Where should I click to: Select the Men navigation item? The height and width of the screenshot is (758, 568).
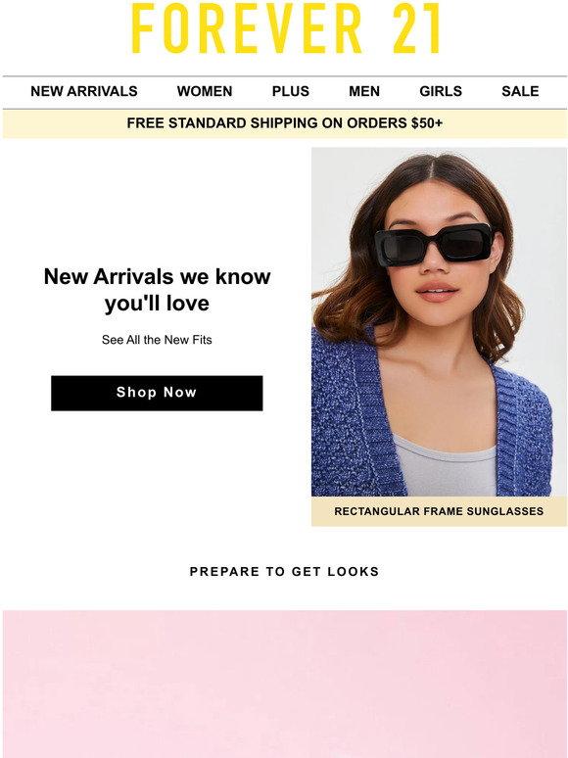click(364, 91)
